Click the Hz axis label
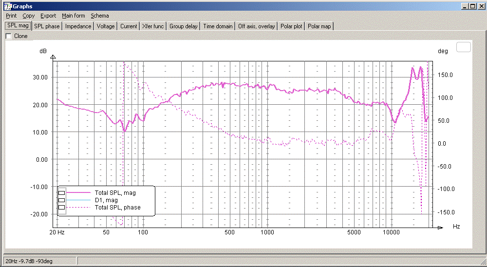This screenshot has height=267, width=487. [x=456, y=226]
